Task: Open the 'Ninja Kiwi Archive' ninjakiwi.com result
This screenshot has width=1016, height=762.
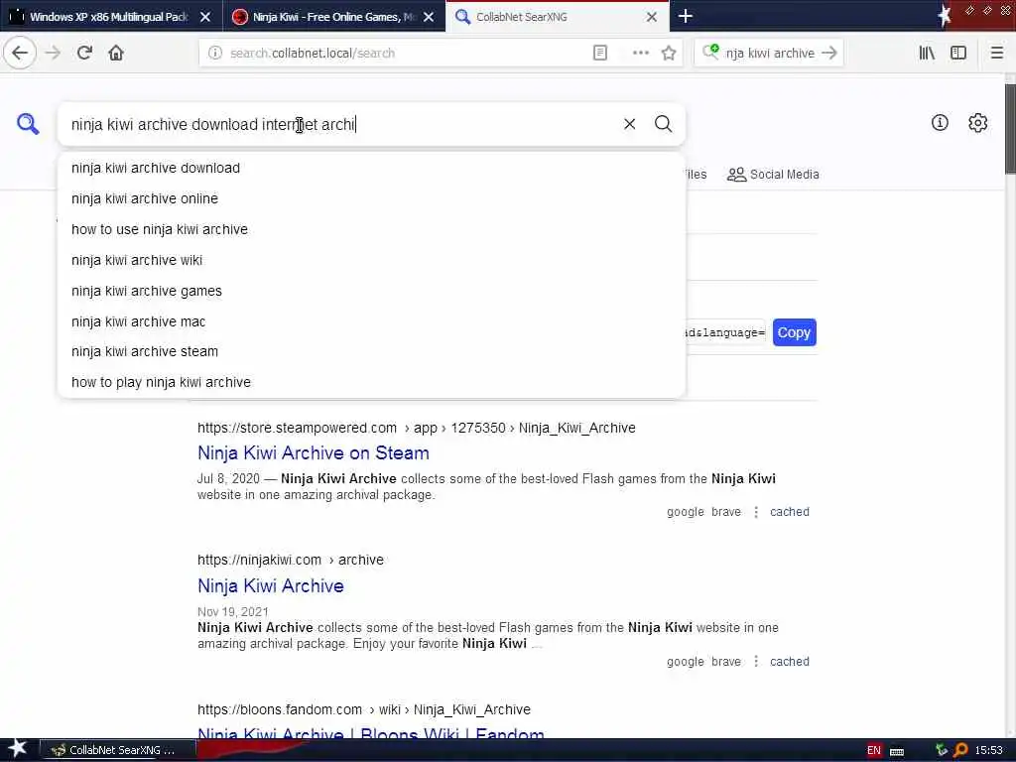Action: coord(270,585)
